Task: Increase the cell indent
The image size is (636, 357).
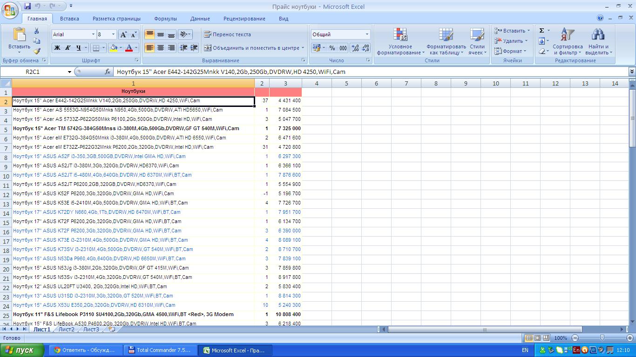Action: pos(194,48)
